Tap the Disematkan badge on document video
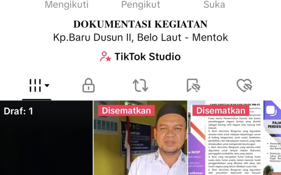The image size is (281, 175). (221, 111)
